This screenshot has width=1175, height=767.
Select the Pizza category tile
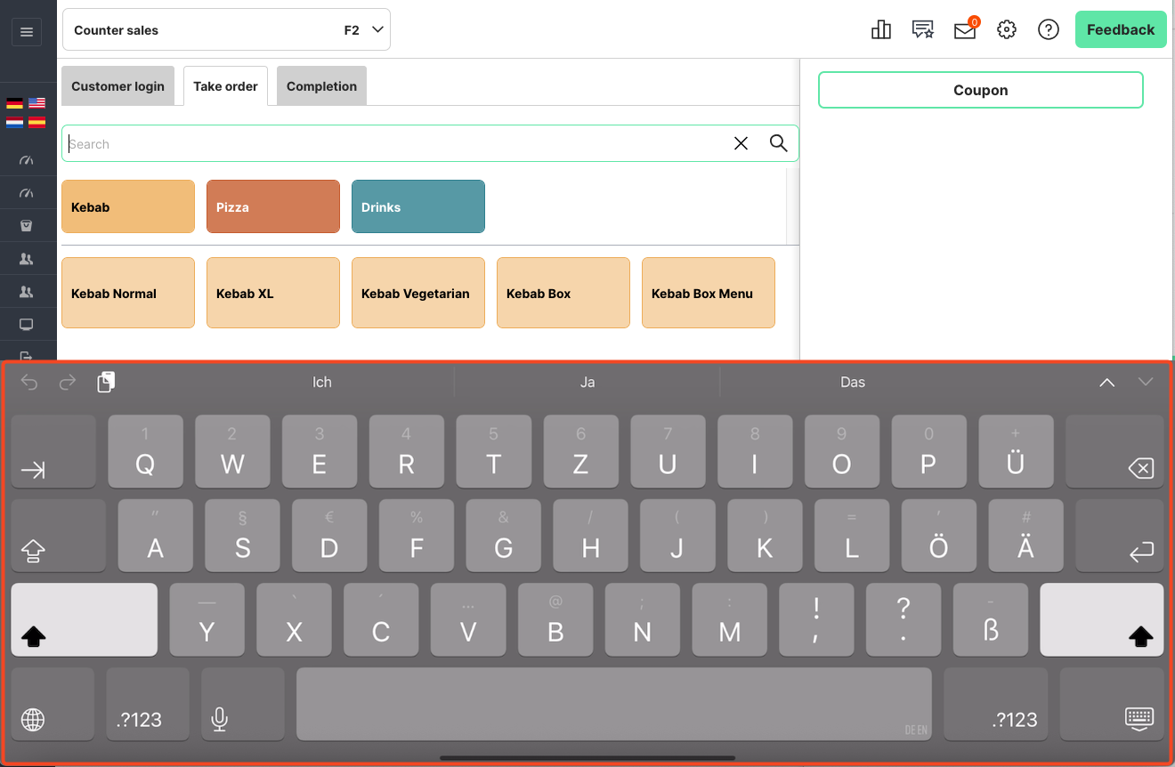pyautogui.click(x=272, y=206)
